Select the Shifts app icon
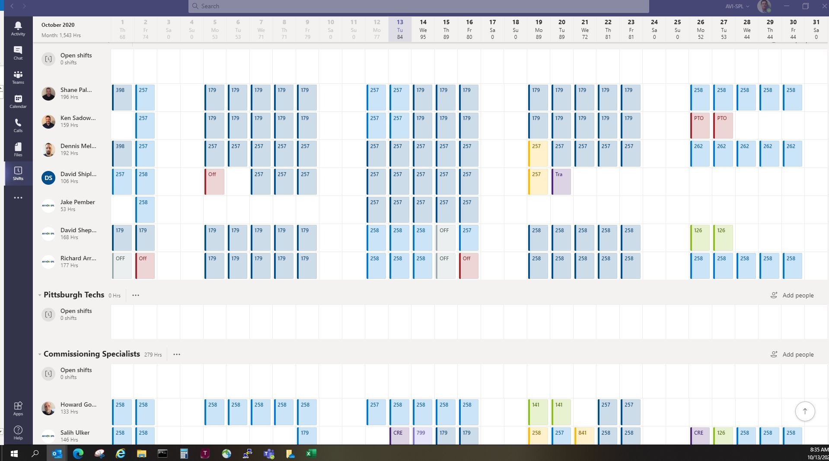The height and width of the screenshot is (461, 829). [x=18, y=174]
